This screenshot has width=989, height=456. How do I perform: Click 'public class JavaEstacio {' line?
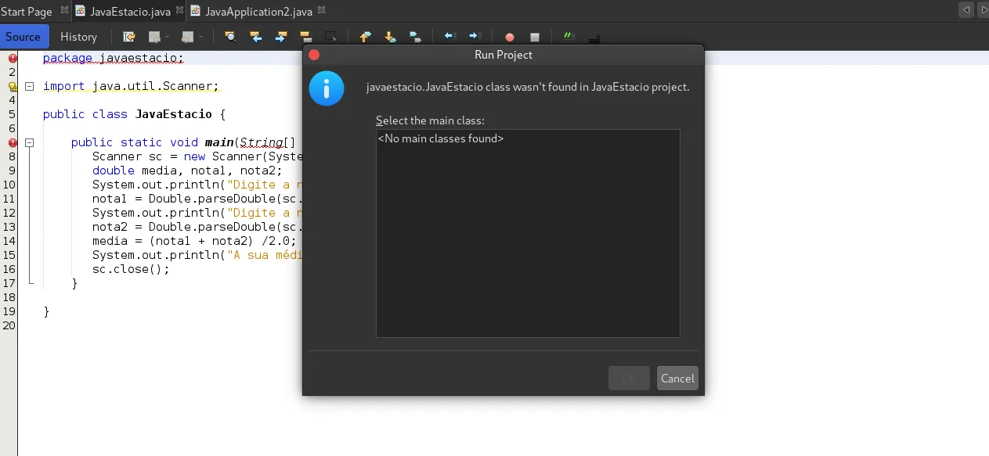[134, 114]
